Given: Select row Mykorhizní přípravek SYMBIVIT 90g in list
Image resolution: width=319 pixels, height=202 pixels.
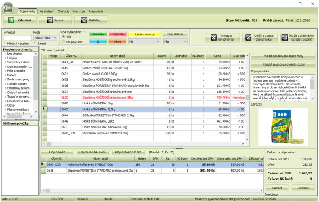Looking at the screenshot, I should pos(144,133).
